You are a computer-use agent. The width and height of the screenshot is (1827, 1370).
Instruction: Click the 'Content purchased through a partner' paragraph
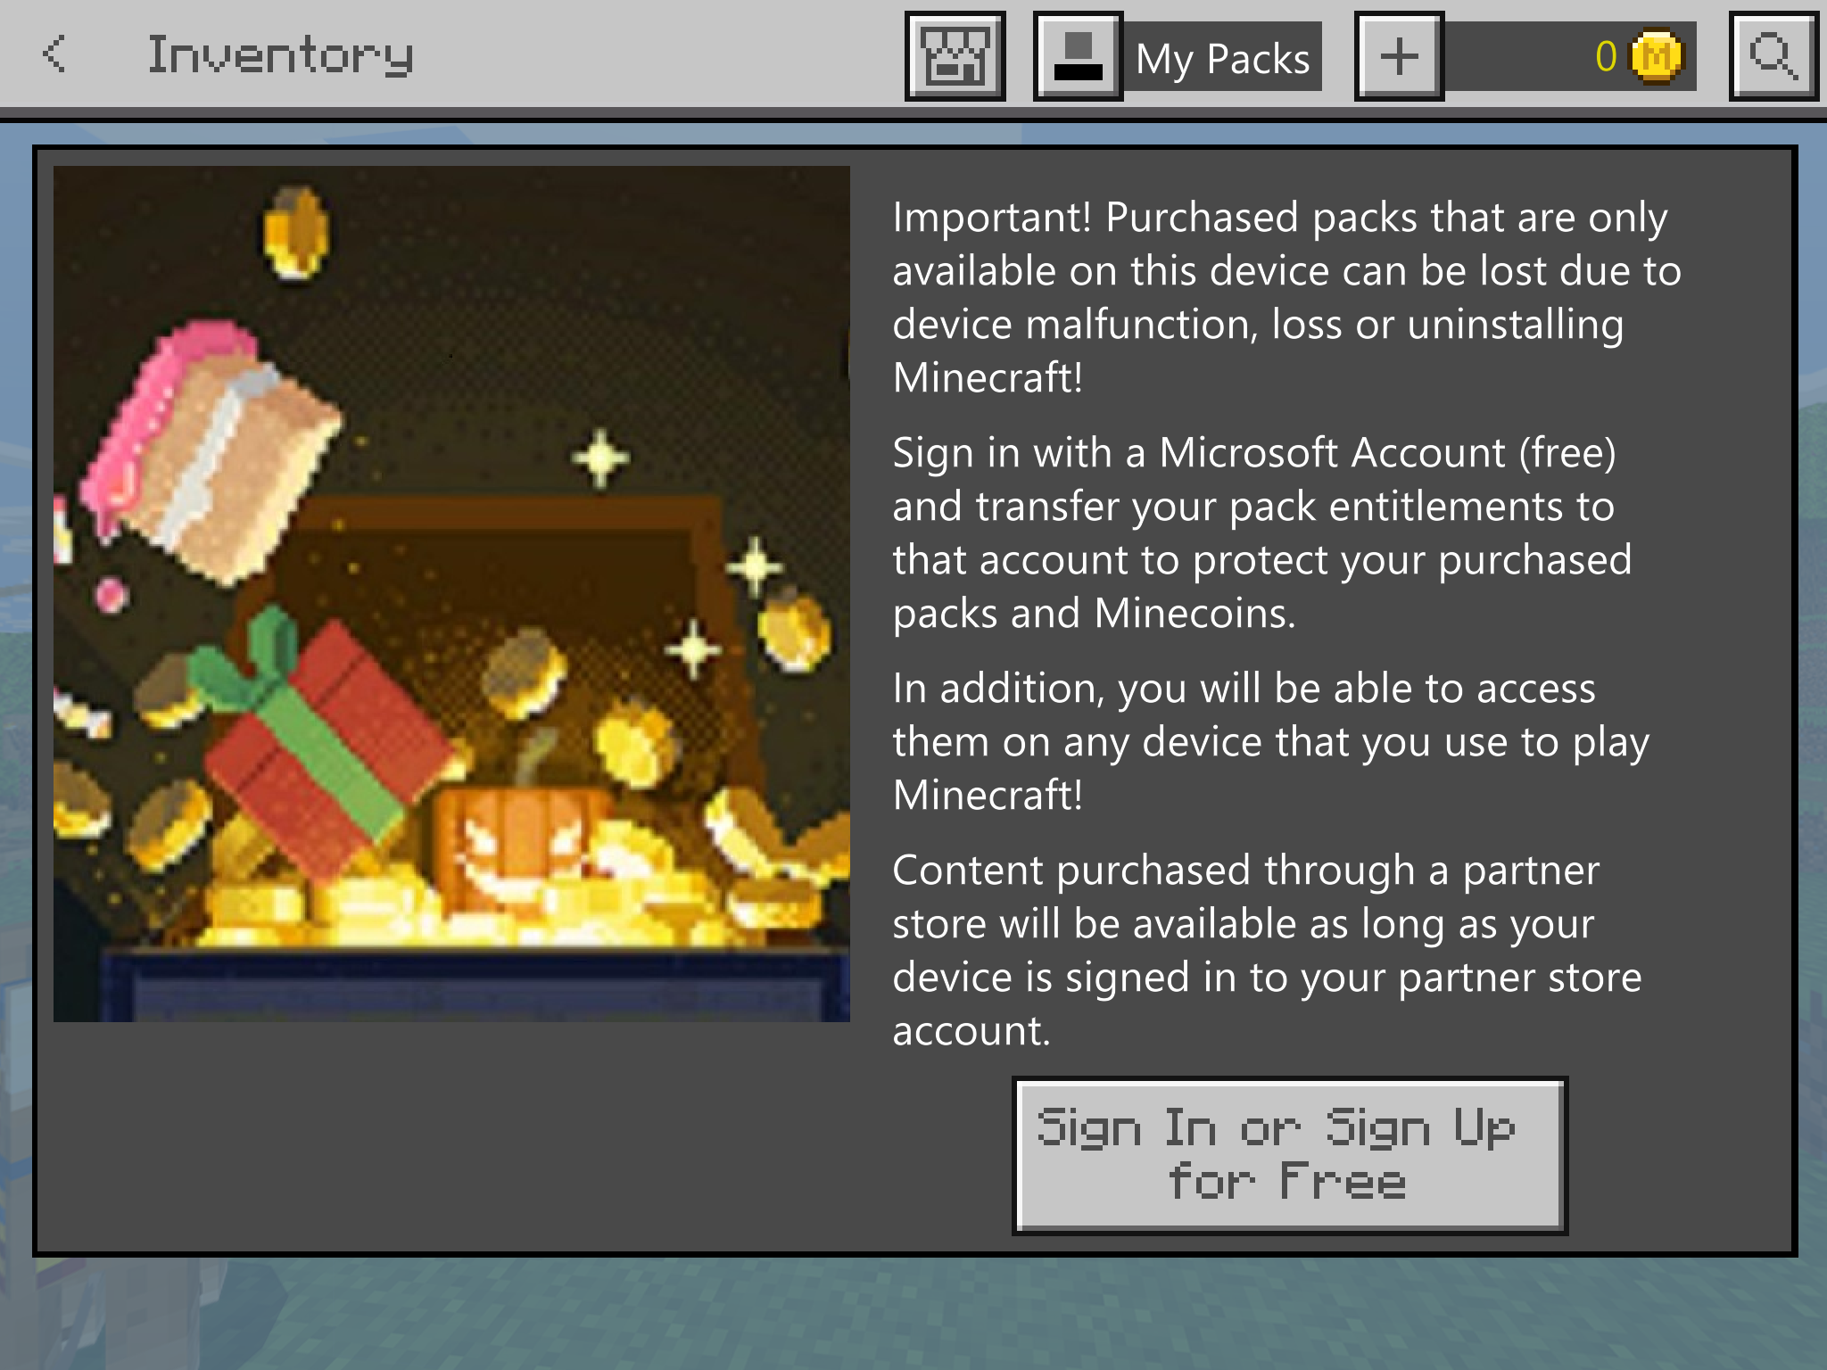(x=1267, y=950)
